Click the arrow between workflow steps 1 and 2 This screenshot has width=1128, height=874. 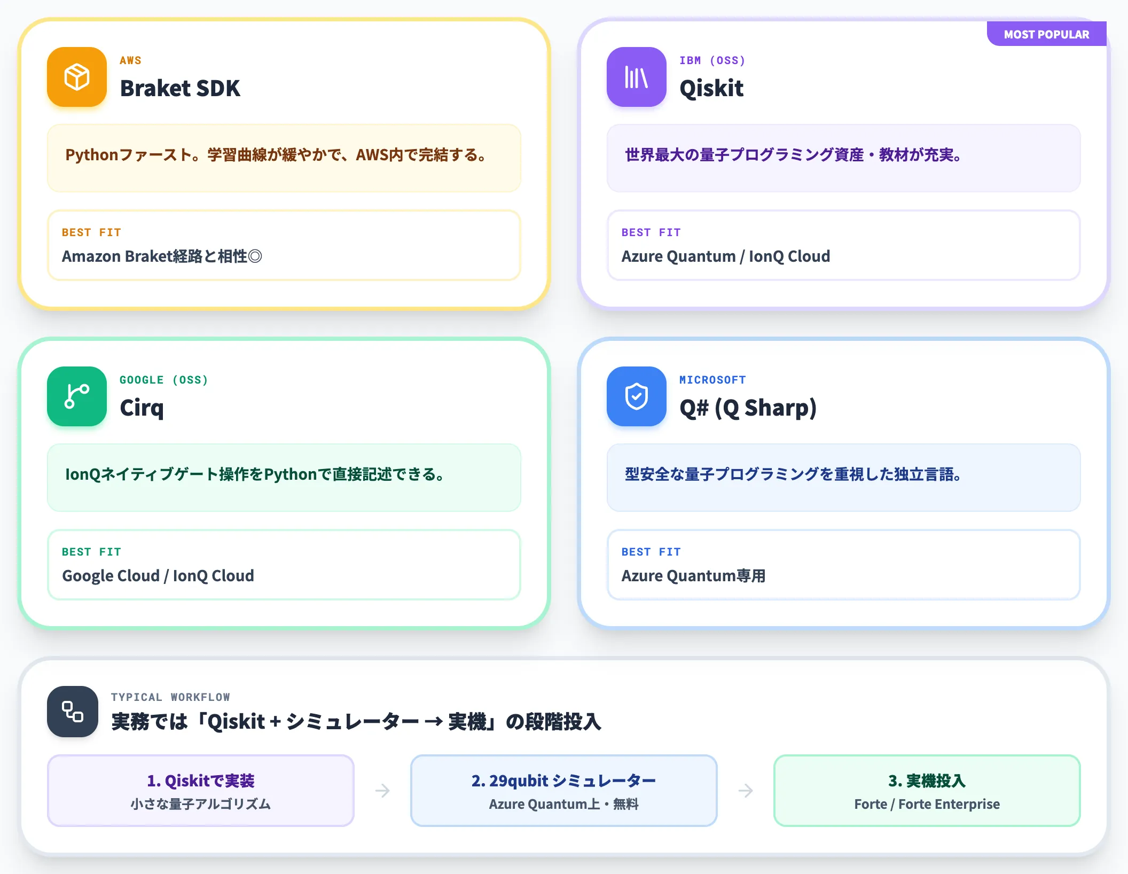(382, 791)
